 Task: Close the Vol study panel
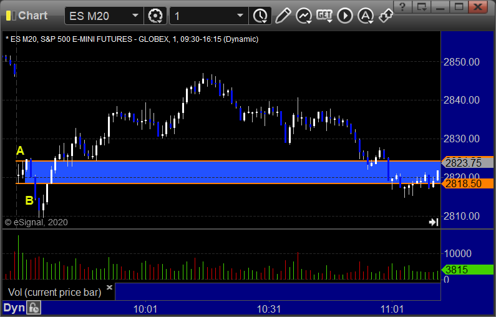point(109,287)
